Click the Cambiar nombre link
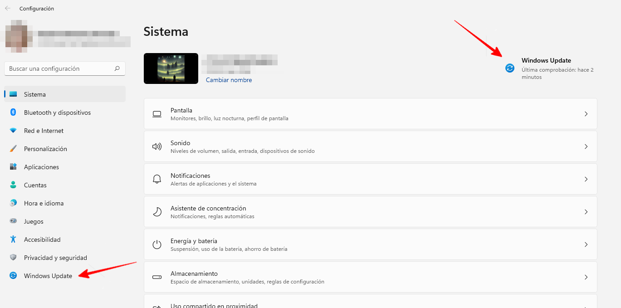Image resolution: width=621 pixels, height=308 pixels. (x=229, y=80)
